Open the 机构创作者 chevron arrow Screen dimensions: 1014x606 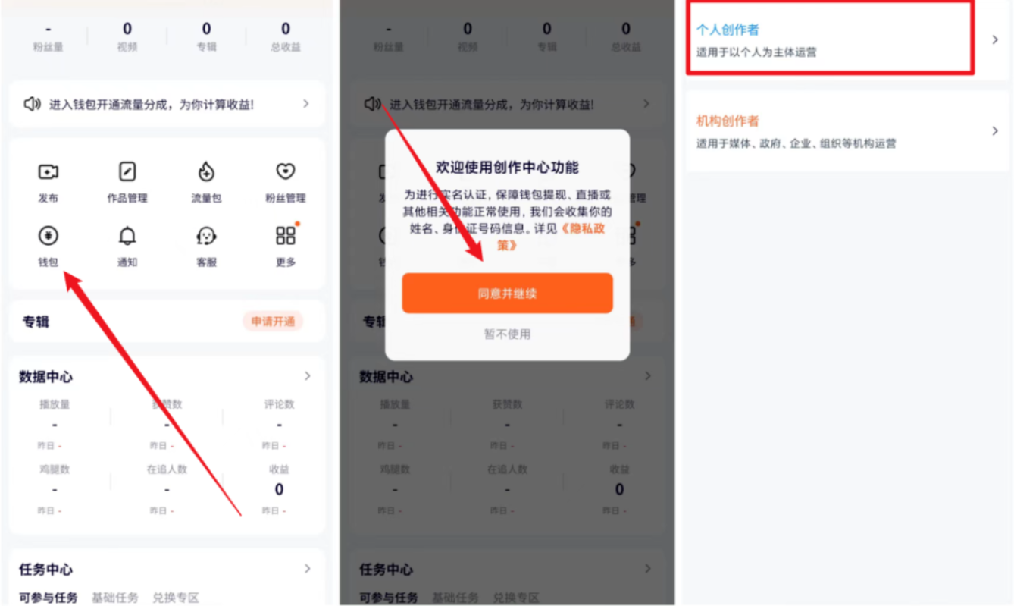point(995,131)
